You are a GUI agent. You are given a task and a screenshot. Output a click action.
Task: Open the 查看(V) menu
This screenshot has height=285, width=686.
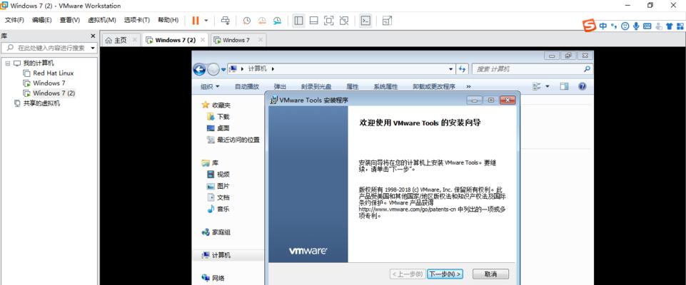69,20
